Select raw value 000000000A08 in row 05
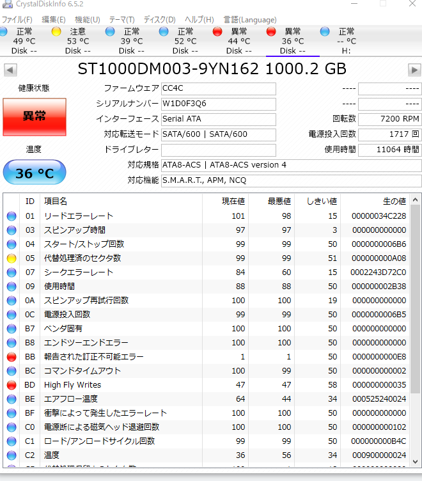This screenshot has width=422, height=481. (379, 258)
